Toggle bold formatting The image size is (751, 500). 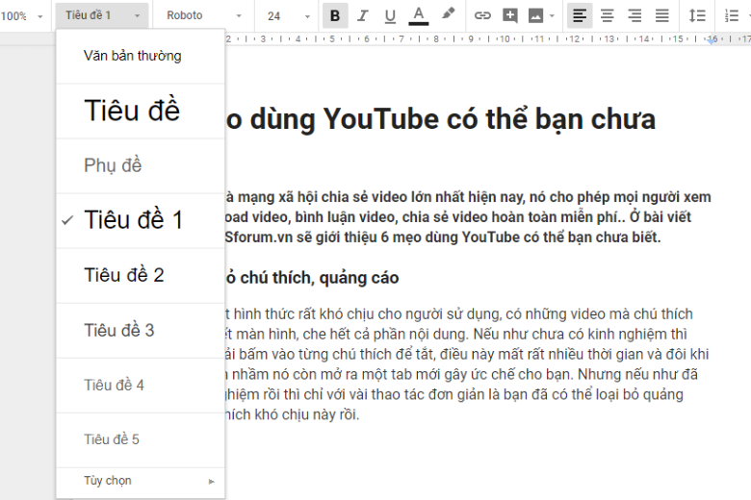point(335,15)
